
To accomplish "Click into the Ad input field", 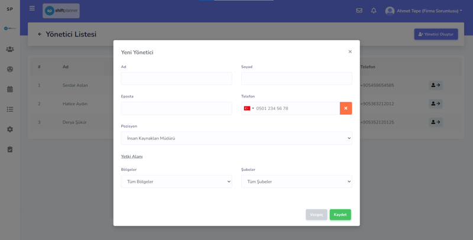I will coord(176,79).
